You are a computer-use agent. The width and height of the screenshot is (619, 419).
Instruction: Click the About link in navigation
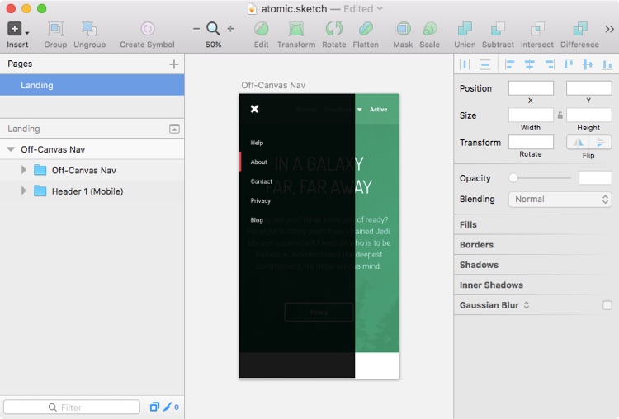click(x=259, y=162)
